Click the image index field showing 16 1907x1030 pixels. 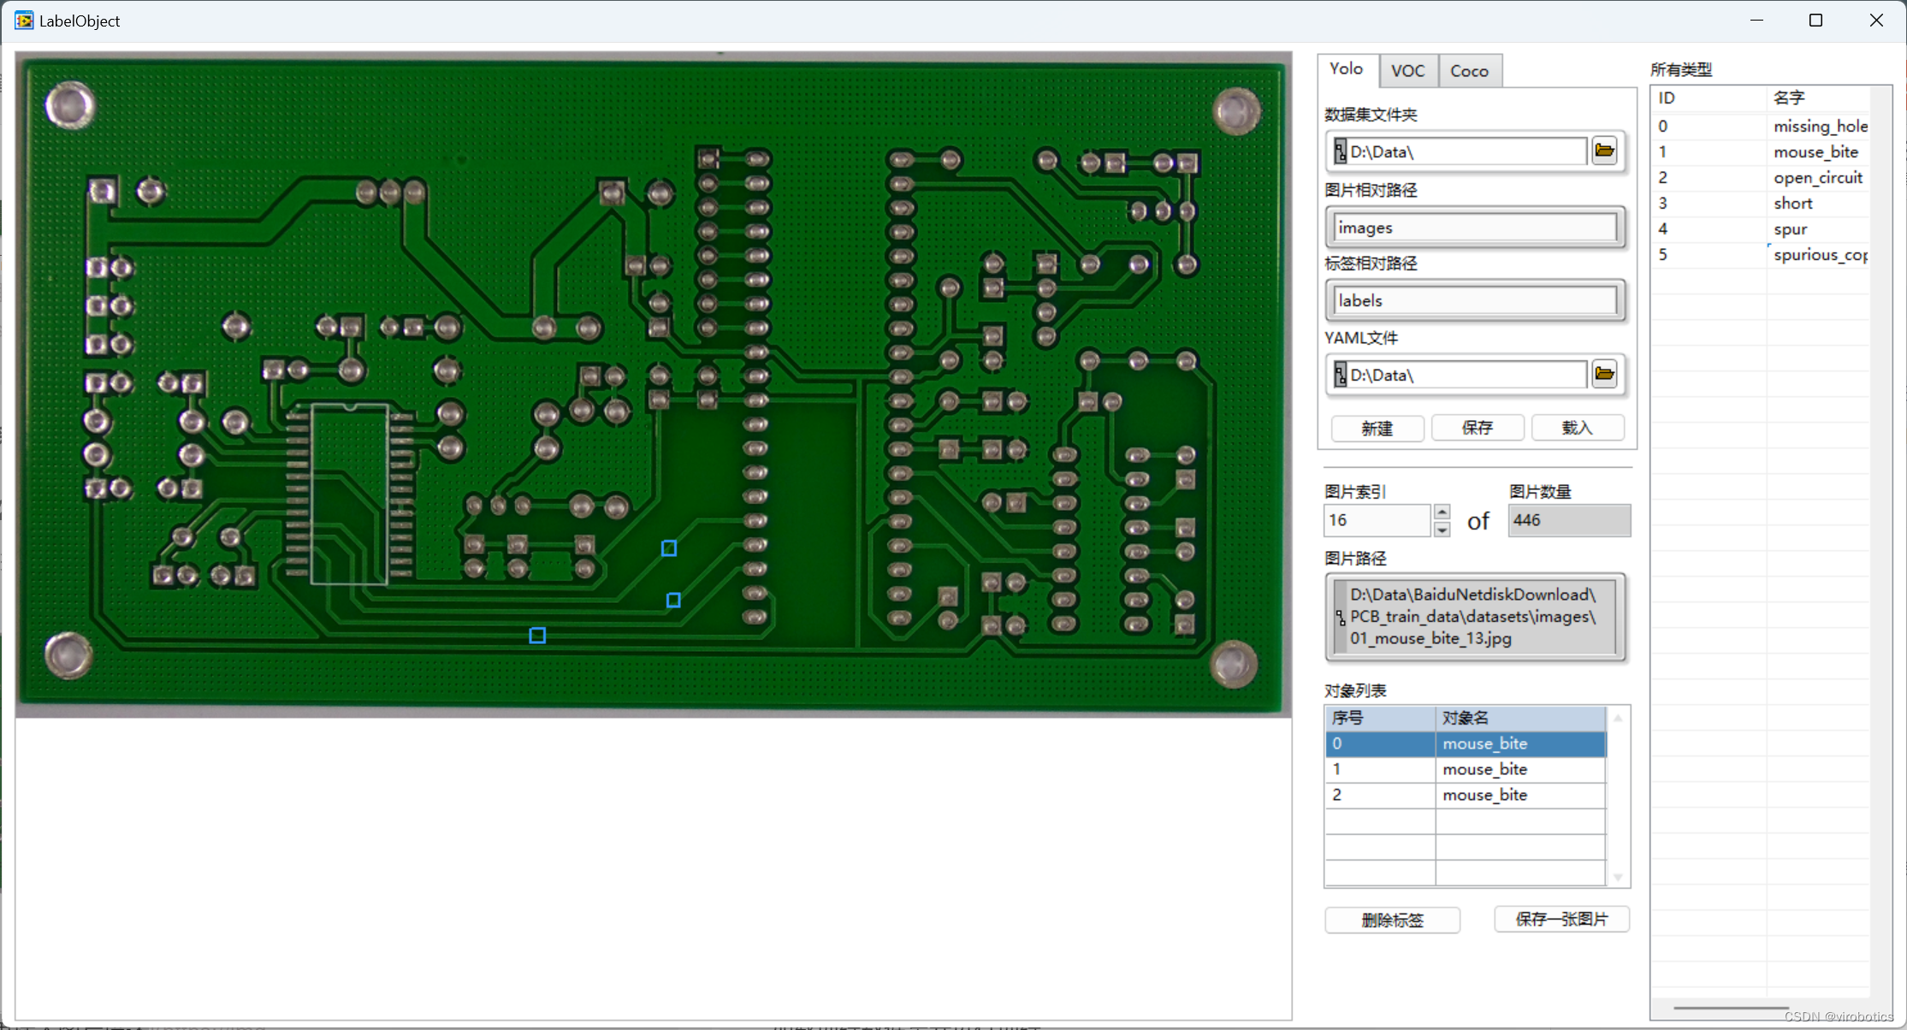pyautogui.click(x=1377, y=520)
